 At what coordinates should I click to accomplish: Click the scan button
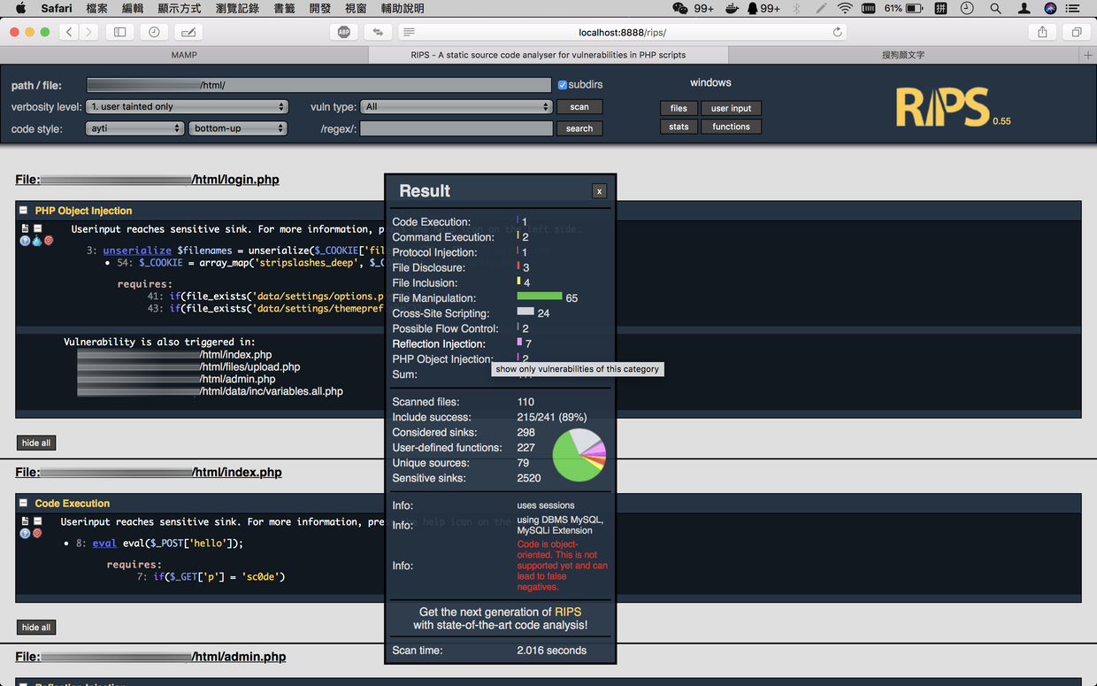(579, 107)
